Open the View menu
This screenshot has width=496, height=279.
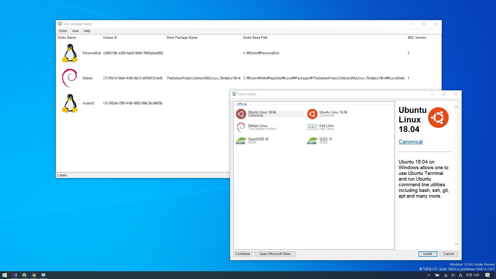[x=75, y=31]
